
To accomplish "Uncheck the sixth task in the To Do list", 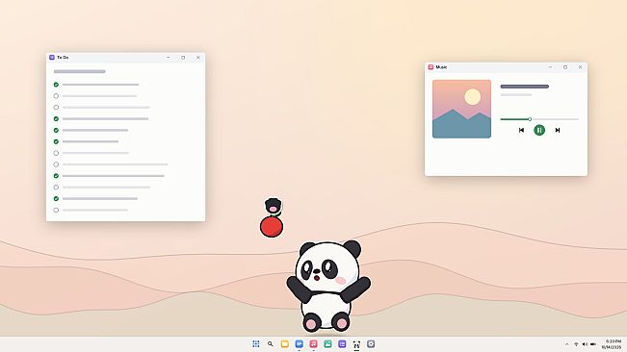I will click(x=56, y=141).
